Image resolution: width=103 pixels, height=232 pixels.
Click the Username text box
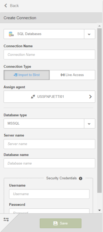coord(49,194)
